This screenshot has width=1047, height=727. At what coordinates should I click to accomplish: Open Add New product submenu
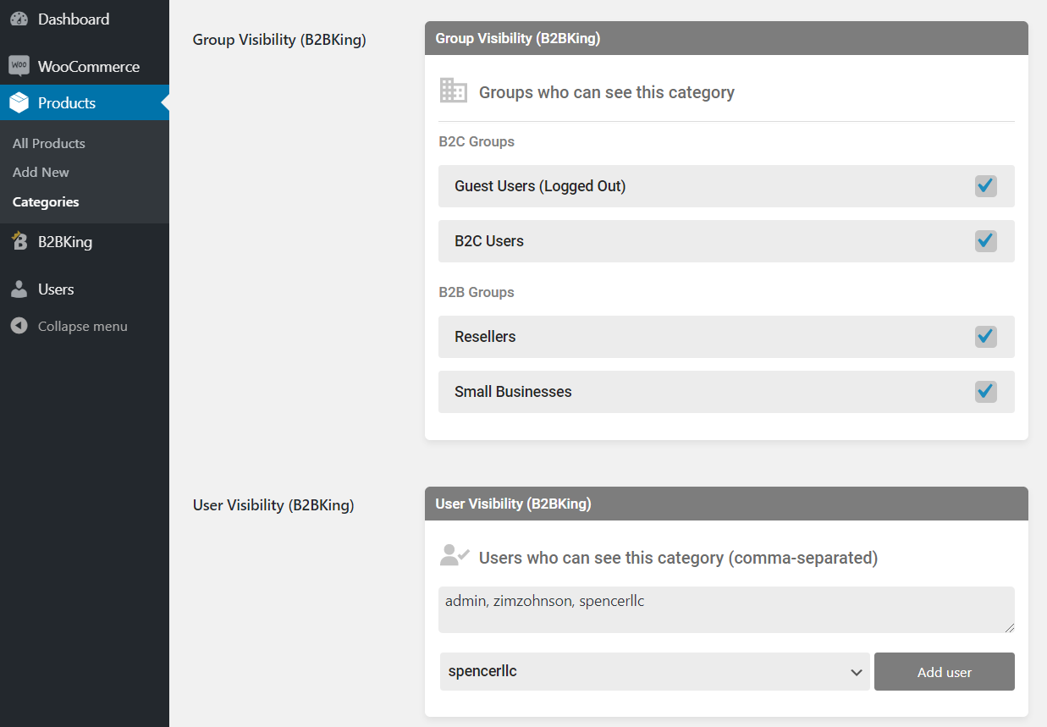41,172
